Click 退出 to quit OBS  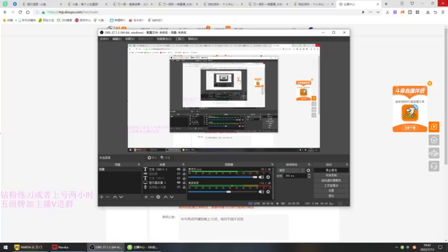[331, 195]
